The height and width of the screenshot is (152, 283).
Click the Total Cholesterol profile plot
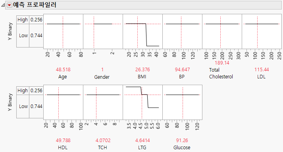pyautogui.click(x=222, y=31)
